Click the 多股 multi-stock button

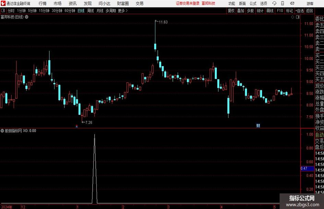[x=250, y=11]
